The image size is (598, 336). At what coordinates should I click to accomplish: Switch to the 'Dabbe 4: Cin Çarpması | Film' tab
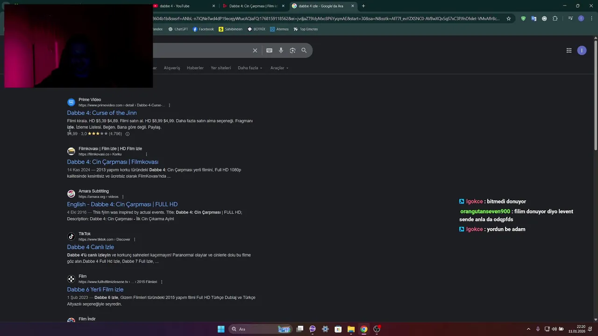252,6
